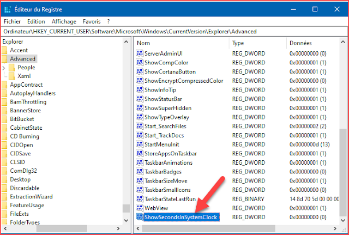Image resolution: width=349 pixels, height=235 pixels.
Task: Select the FileExts key
Action: coord(20,214)
